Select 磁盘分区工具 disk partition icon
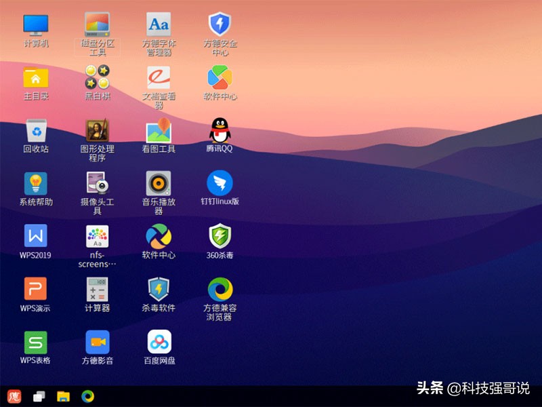Screen dimensions: 542x407 click(98, 24)
